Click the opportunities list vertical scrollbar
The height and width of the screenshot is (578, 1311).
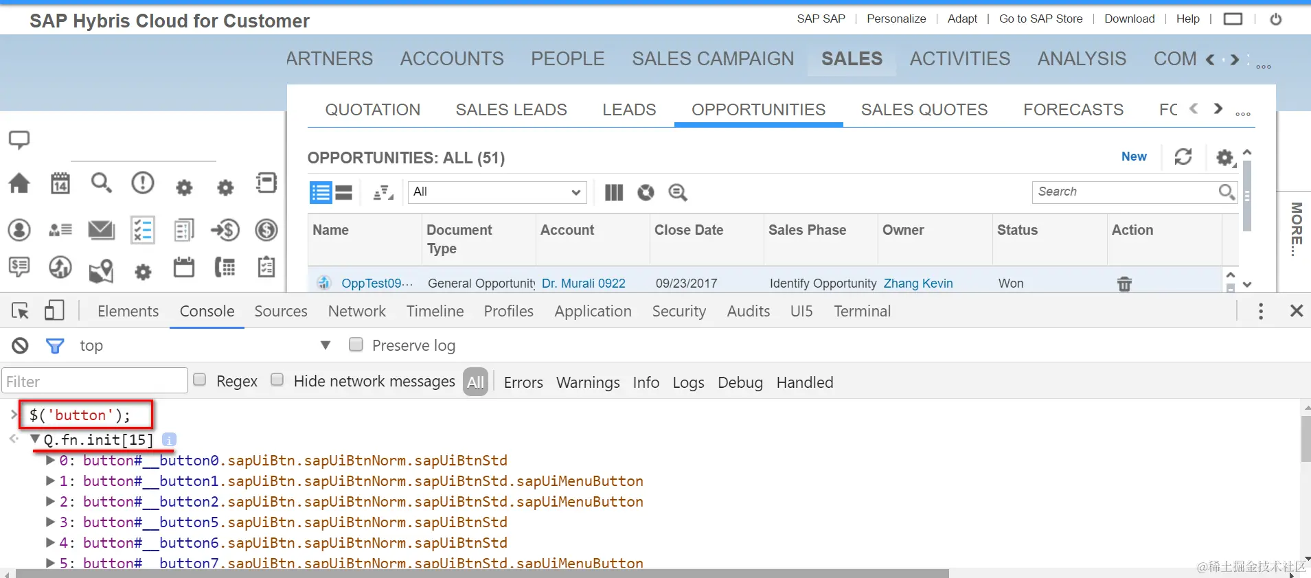1247,196
